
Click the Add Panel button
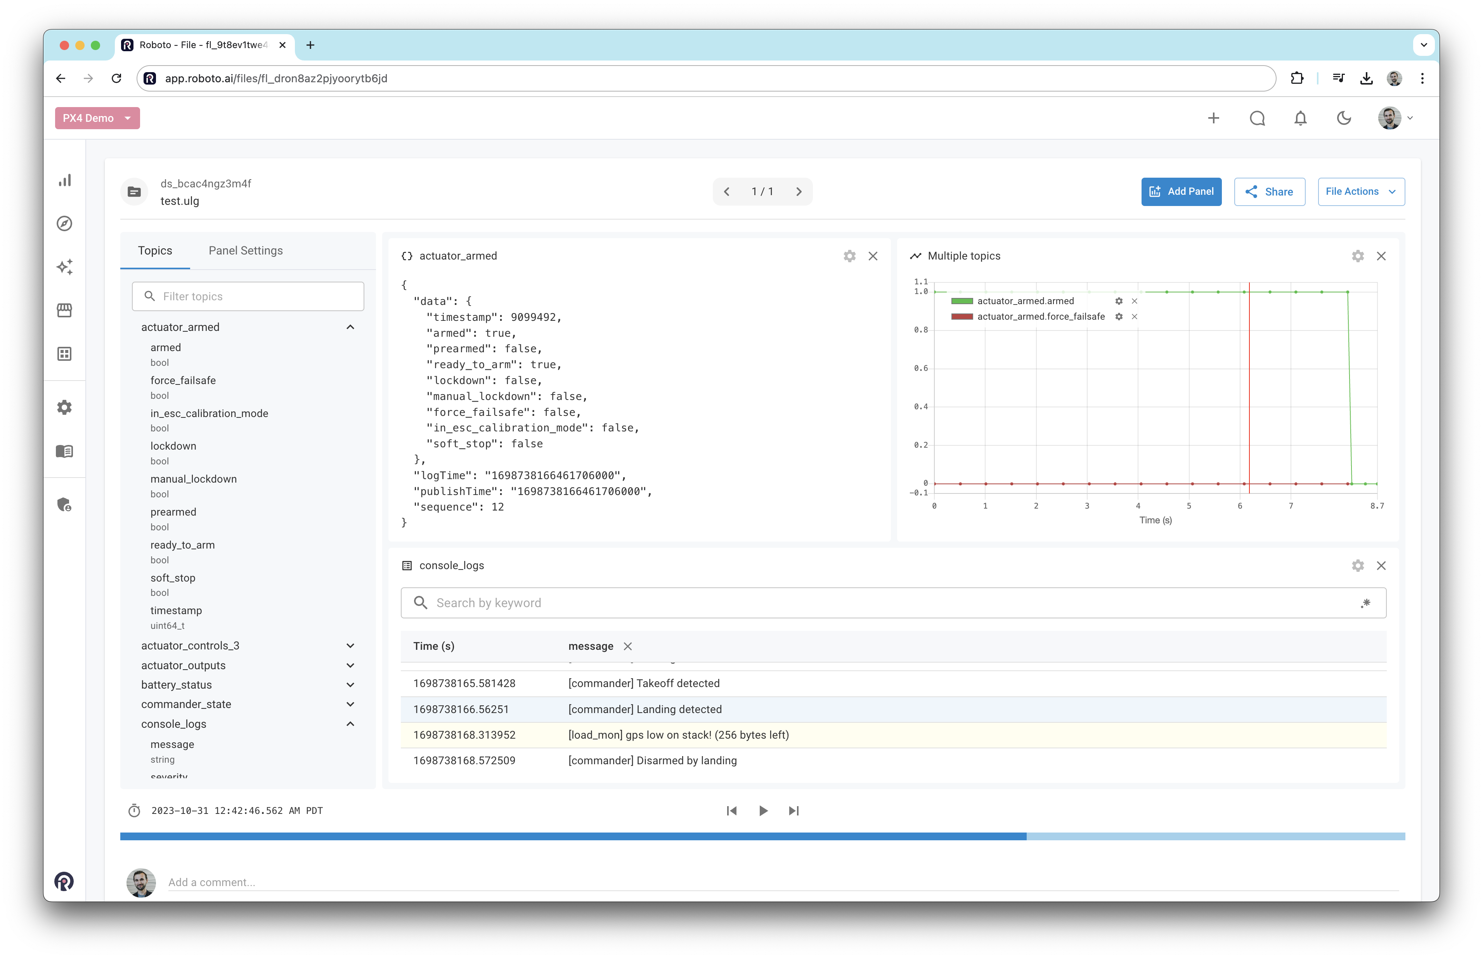click(1181, 192)
